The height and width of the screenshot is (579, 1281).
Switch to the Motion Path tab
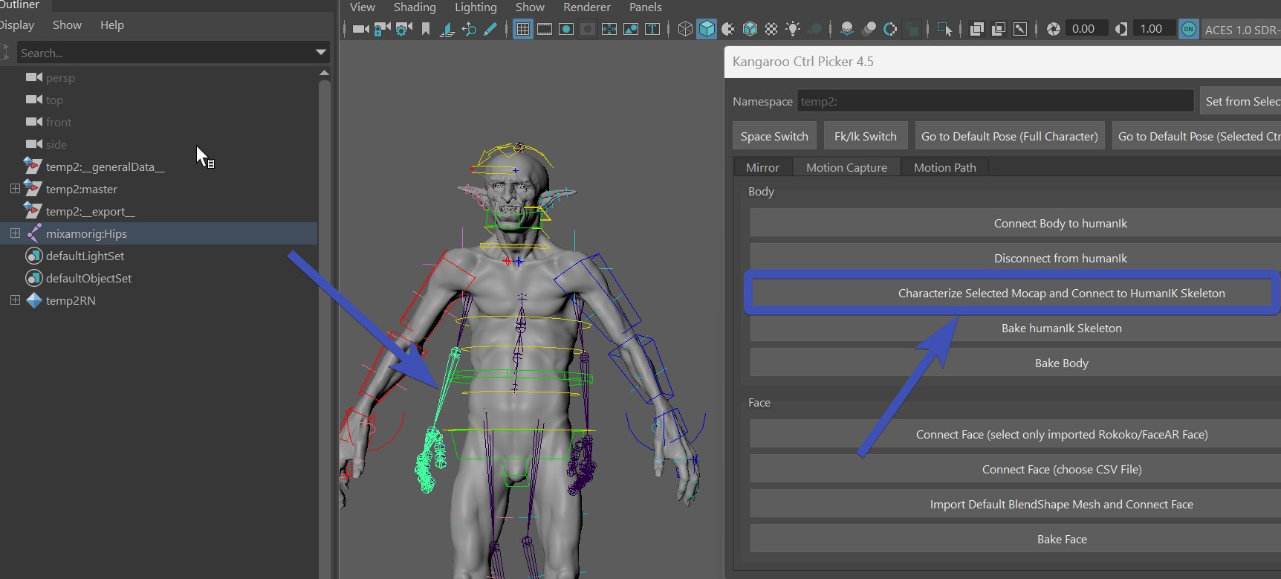coord(944,167)
